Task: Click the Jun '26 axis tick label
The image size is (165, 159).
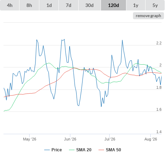Action: [70, 139]
